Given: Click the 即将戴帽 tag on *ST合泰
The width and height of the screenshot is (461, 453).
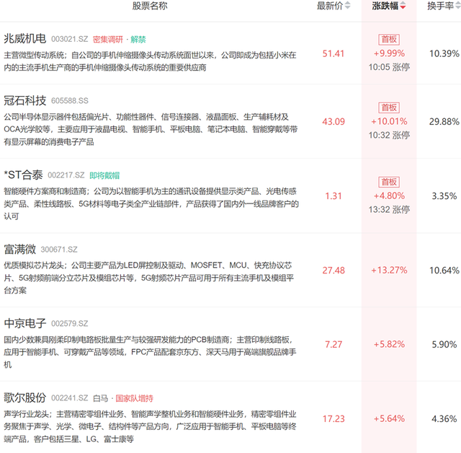Looking at the screenshot, I should coord(104,176).
